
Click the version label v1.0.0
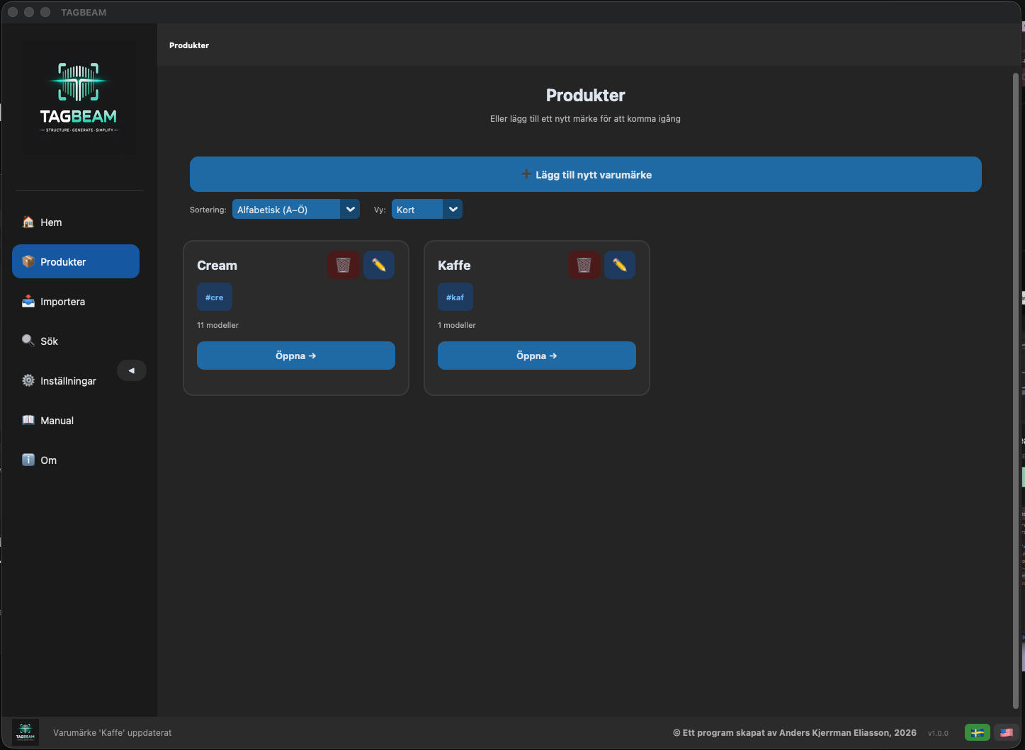938,734
